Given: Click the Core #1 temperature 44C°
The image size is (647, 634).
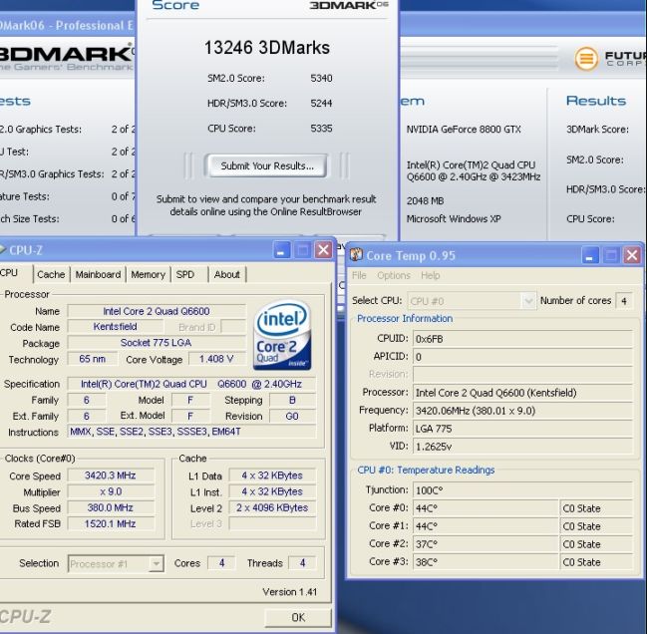Looking at the screenshot, I should (x=485, y=526).
